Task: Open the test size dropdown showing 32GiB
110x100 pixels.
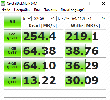Action: (44, 18)
